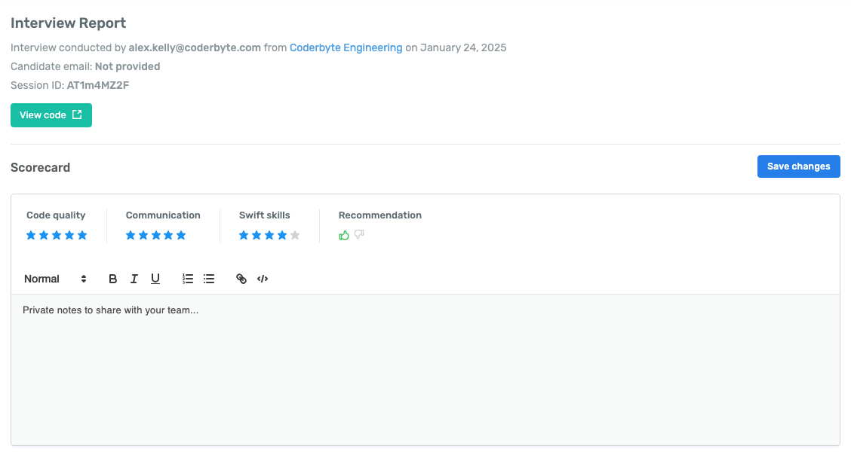The image size is (851, 458).
Task: Insert a numbered list
Action: (x=188, y=279)
